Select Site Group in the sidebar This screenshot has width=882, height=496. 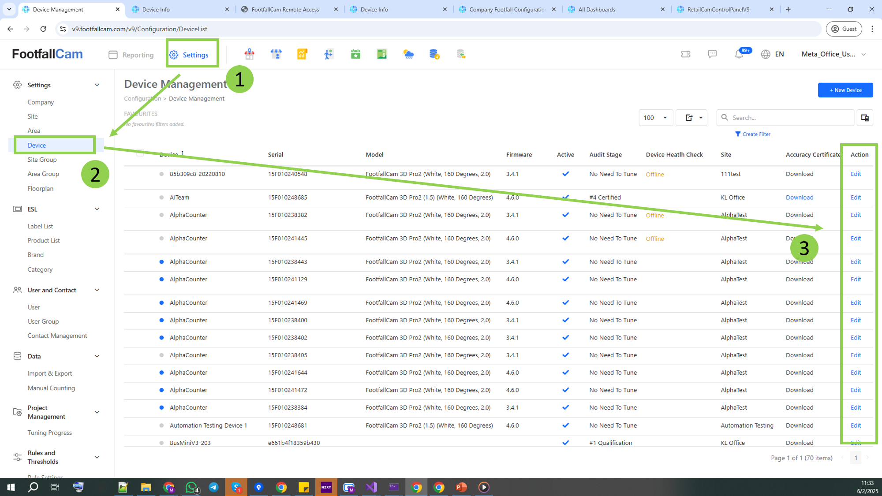[x=42, y=160]
